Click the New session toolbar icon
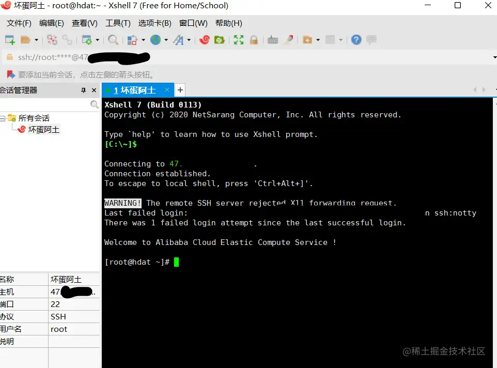 [10, 40]
